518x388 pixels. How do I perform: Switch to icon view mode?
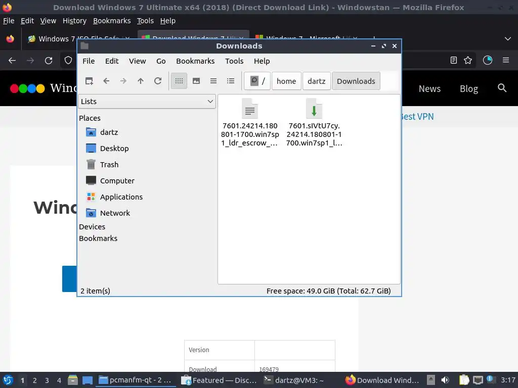pos(179,81)
